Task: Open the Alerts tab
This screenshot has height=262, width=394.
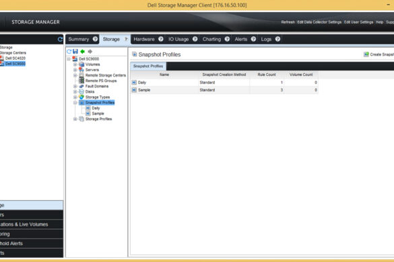Action: tap(240, 39)
